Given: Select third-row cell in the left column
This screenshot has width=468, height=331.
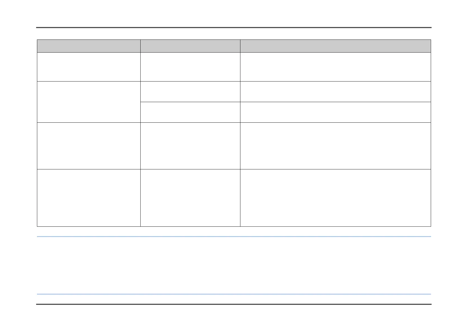Looking at the screenshot, I should pyautogui.click(x=89, y=146).
